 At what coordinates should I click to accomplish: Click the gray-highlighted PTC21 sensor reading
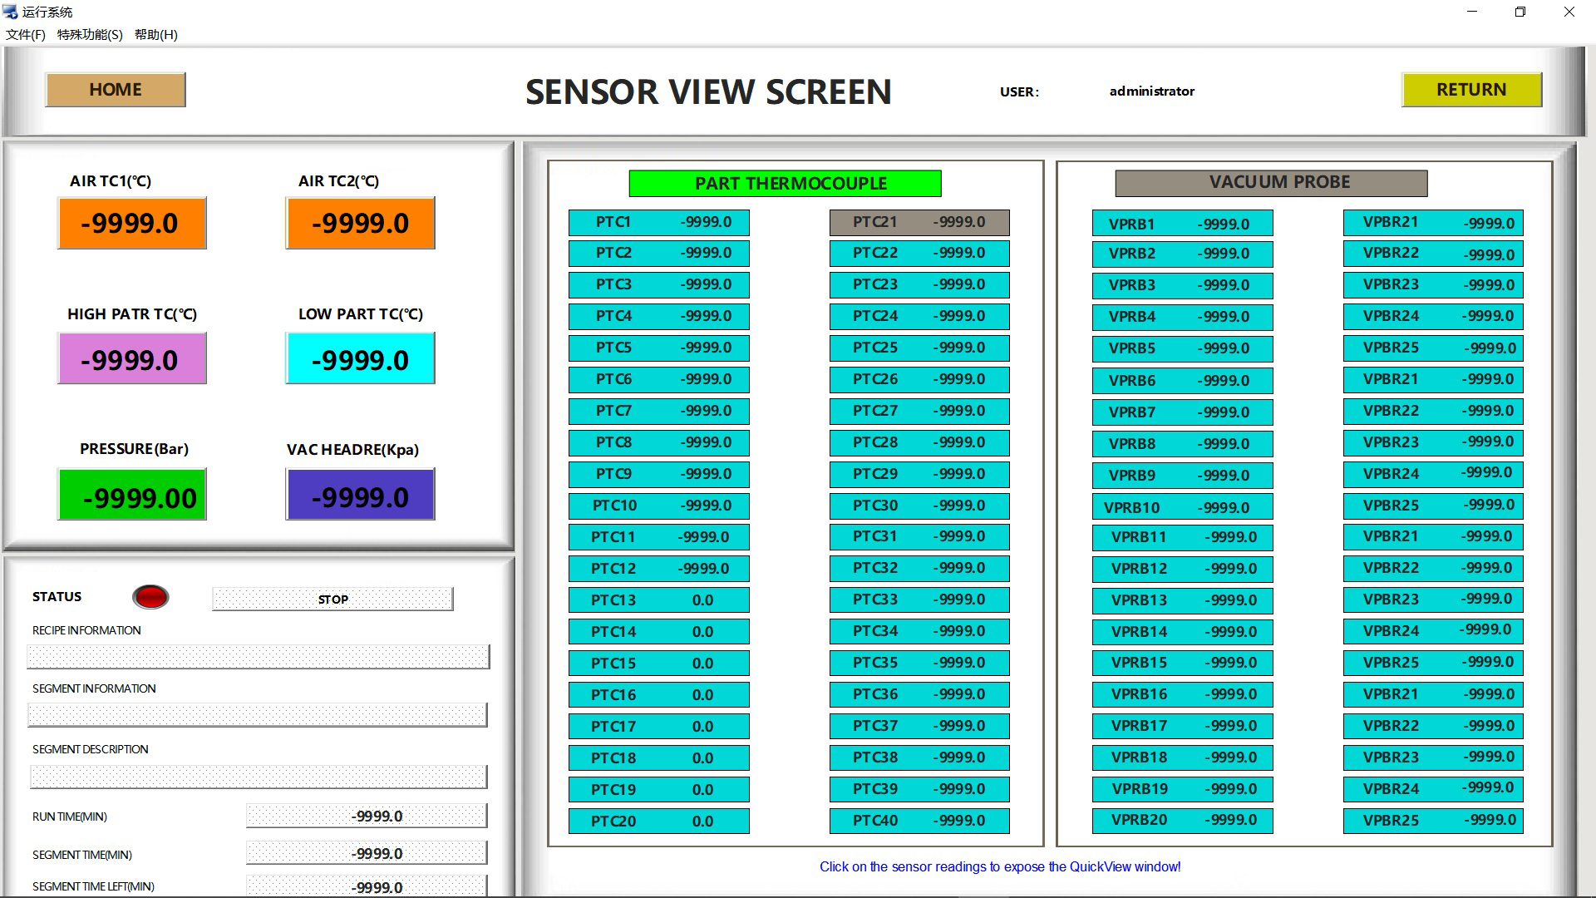point(919,222)
